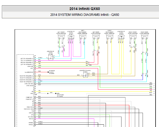Click 'LEFT FRONT DOOR SPEAKER' title label
Image resolution: width=159 pixels, height=127 pixels.
click(x=61, y=33)
